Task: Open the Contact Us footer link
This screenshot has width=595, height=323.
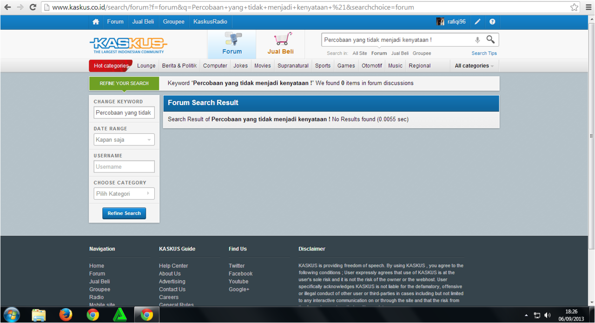Action: point(172,290)
